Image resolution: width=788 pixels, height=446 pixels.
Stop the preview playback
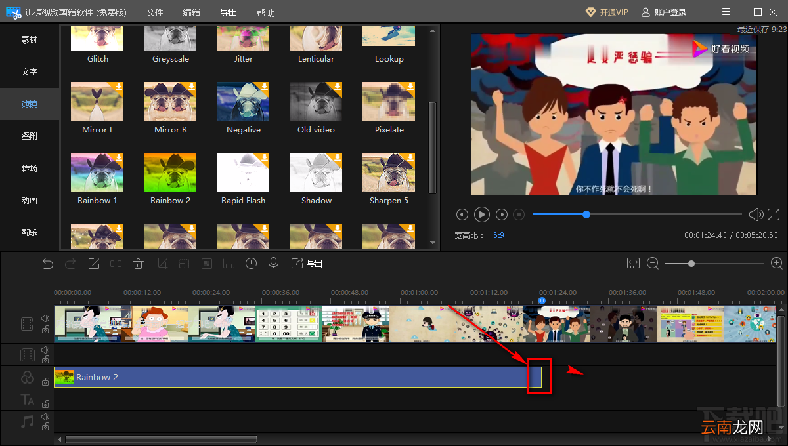519,214
